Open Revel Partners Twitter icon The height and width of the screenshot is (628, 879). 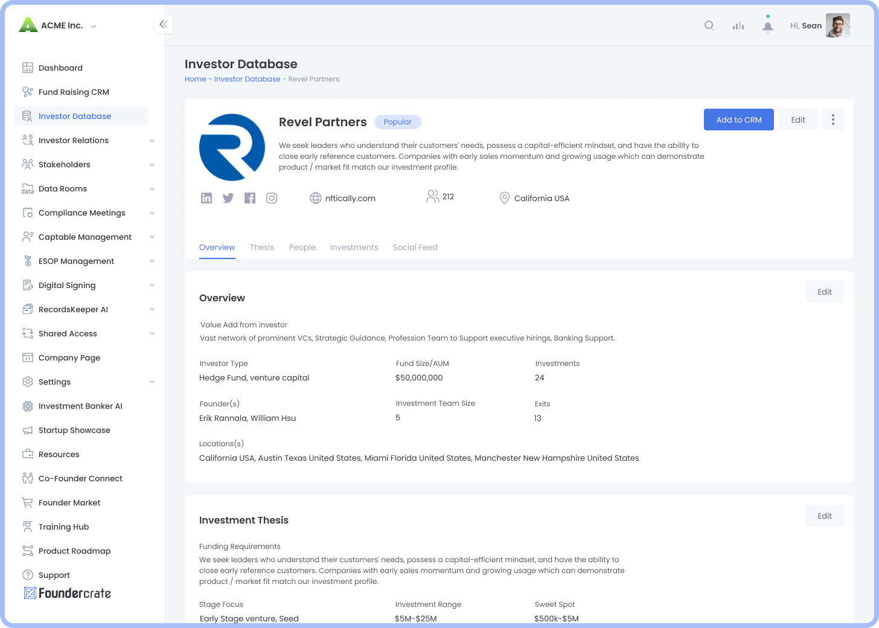(x=228, y=198)
